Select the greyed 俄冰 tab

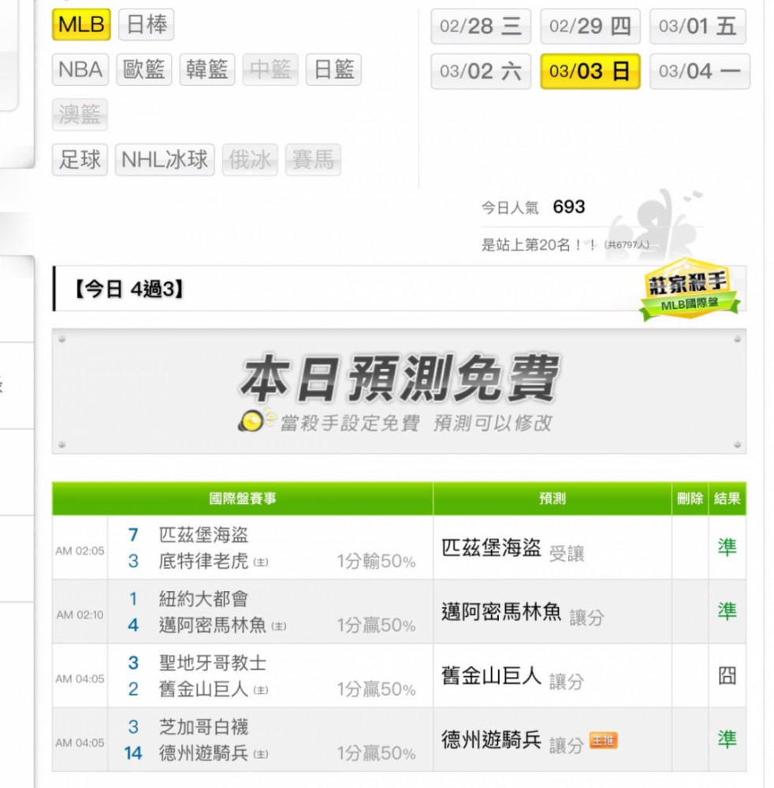tap(250, 160)
